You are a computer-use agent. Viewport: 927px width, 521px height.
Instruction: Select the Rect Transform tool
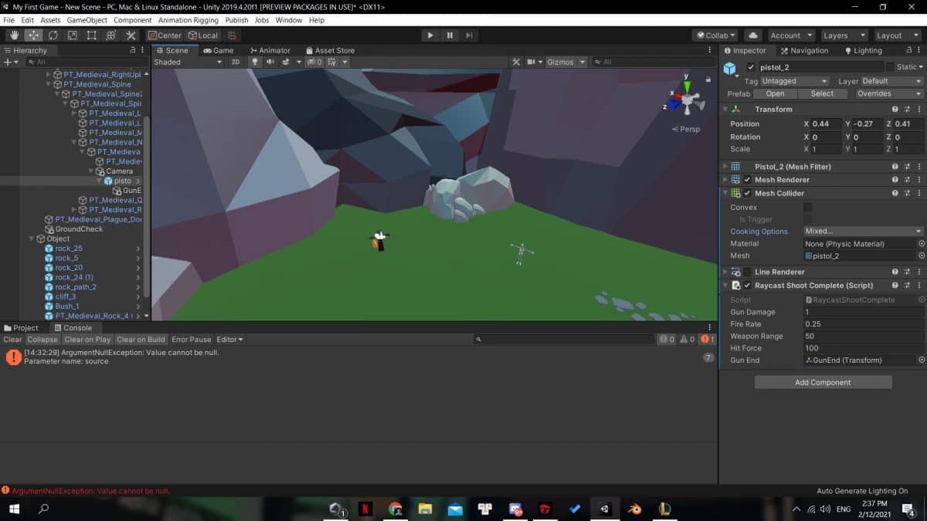[x=92, y=36]
